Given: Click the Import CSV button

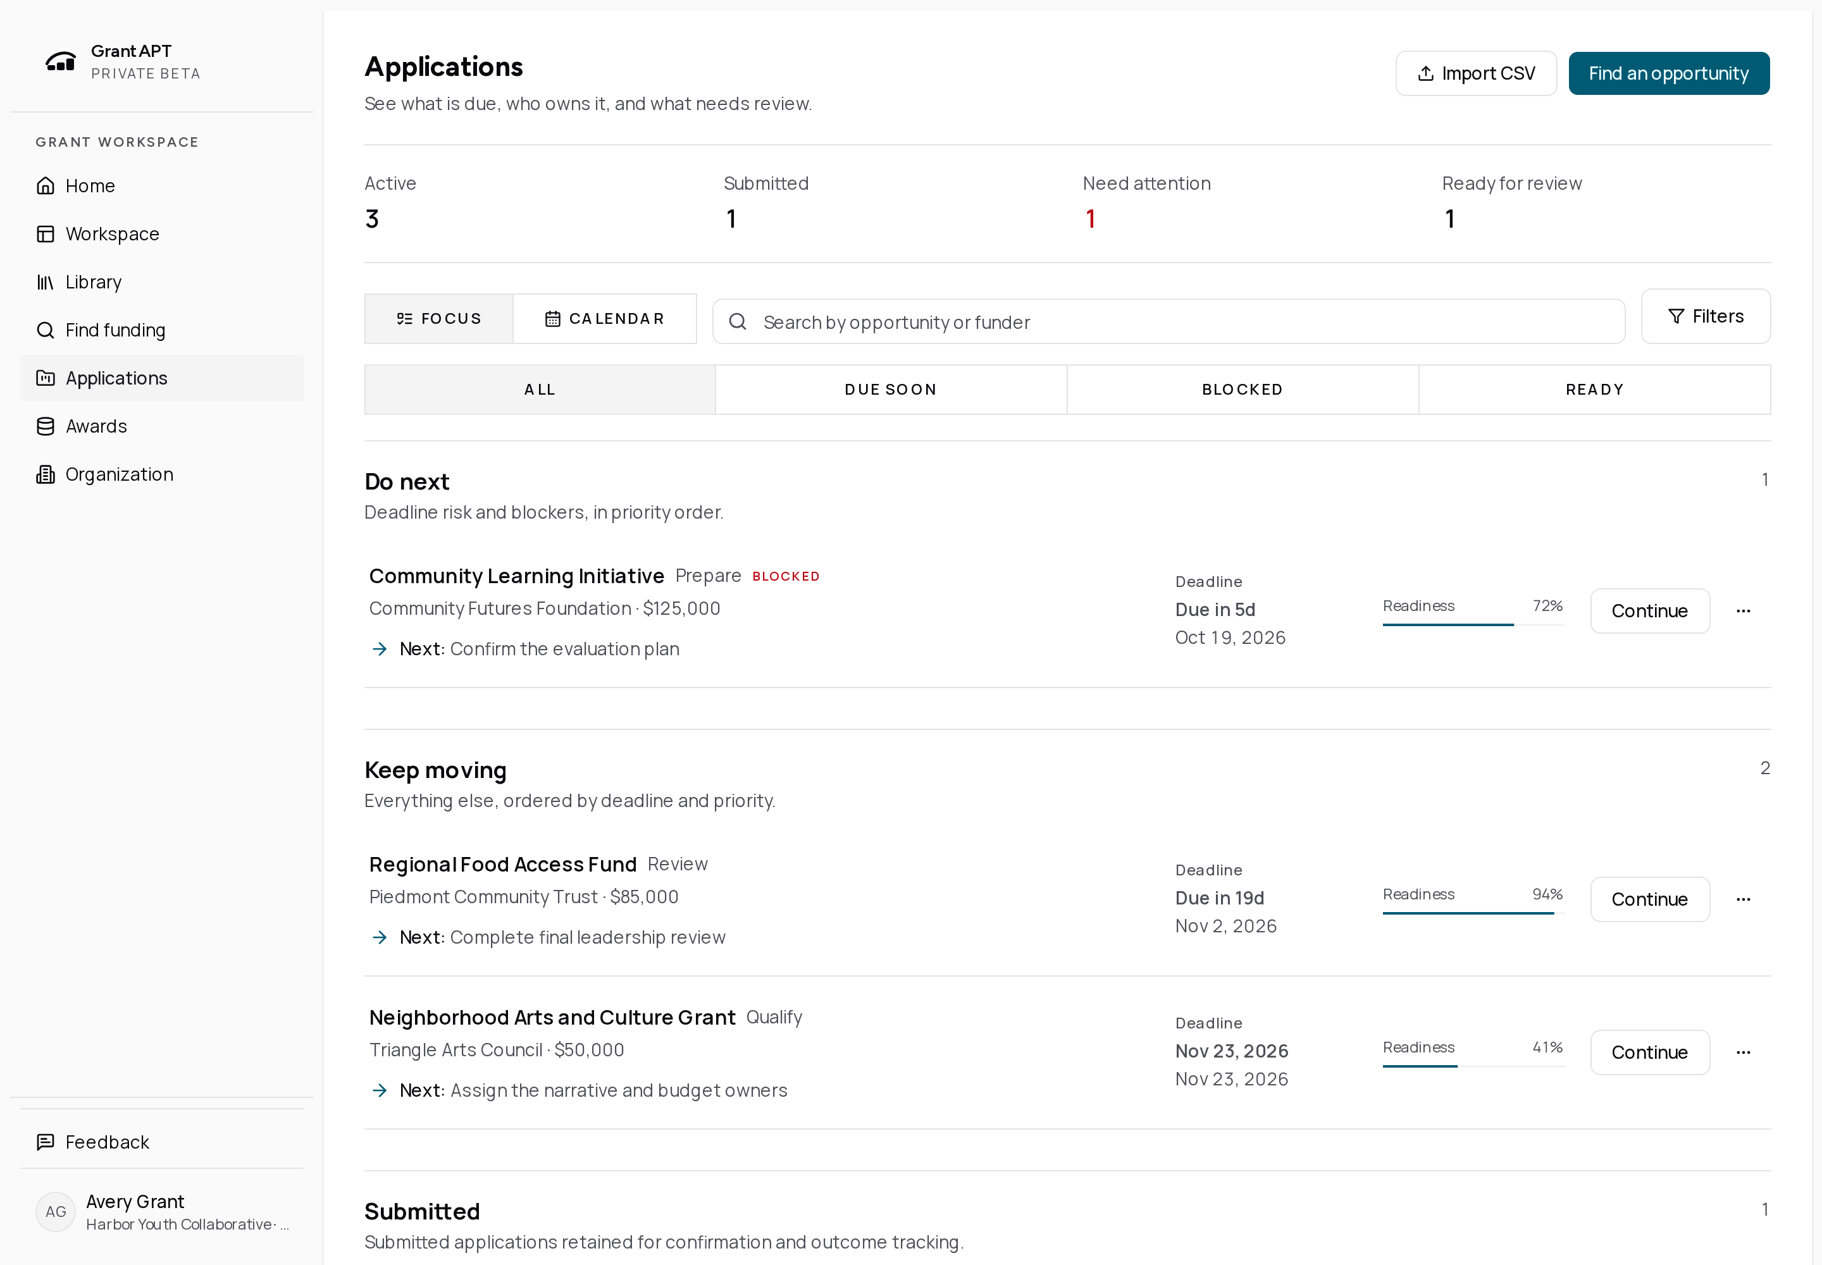Looking at the screenshot, I should (x=1477, y=74).
